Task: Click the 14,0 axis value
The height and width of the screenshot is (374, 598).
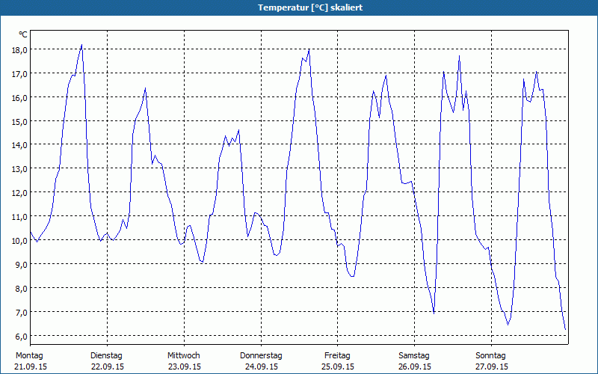Action: [19, 145]
